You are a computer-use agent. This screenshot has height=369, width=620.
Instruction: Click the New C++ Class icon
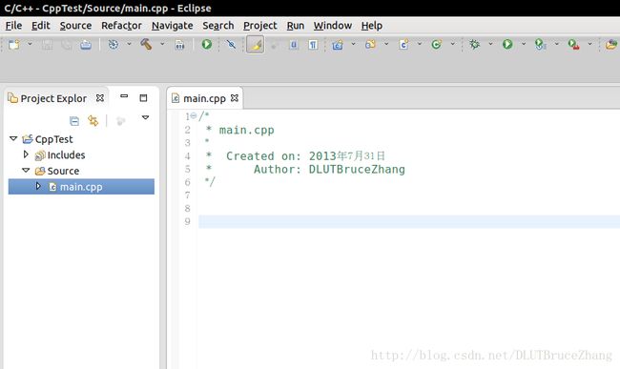[x=437, y=44]
